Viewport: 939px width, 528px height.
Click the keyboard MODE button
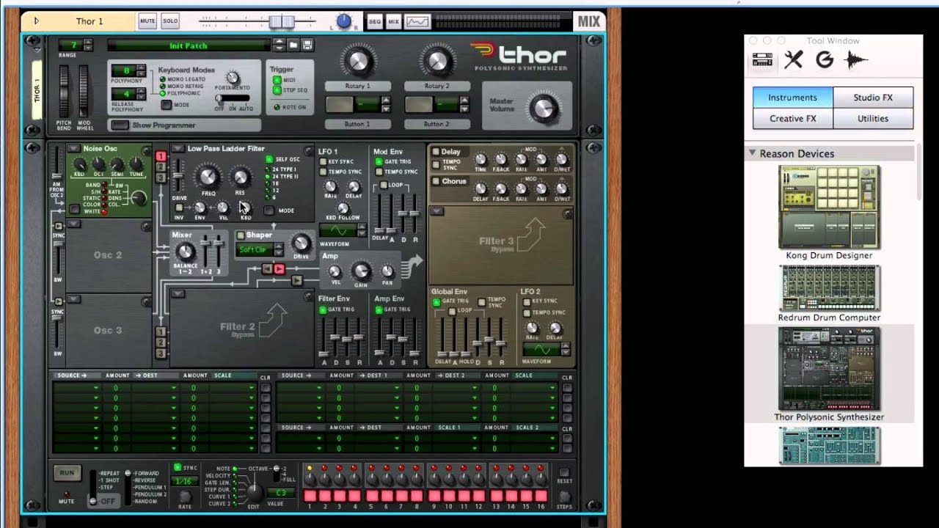166,105
